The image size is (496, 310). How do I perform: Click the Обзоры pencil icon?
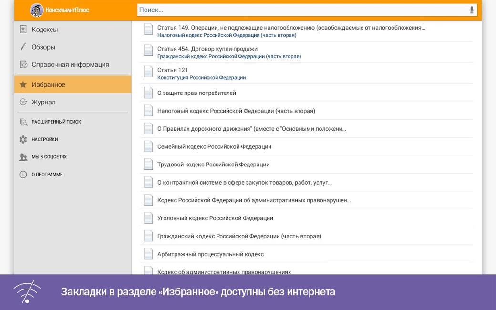click(23, 47)
